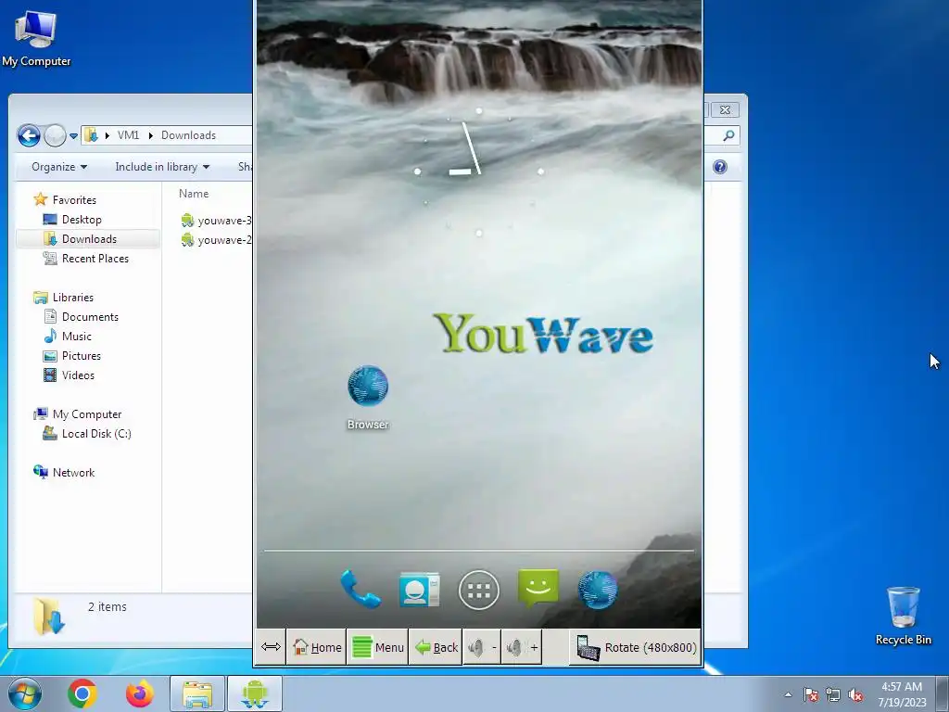This screenshot has width=949, height=712.
Task: Click the double-arrow resize toggle button
Action: click(x=271, y=647)
